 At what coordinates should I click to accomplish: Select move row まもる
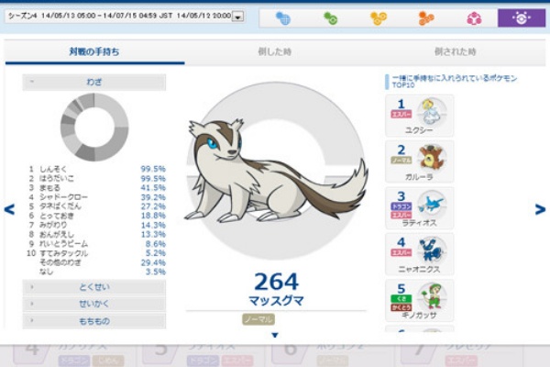96,188
